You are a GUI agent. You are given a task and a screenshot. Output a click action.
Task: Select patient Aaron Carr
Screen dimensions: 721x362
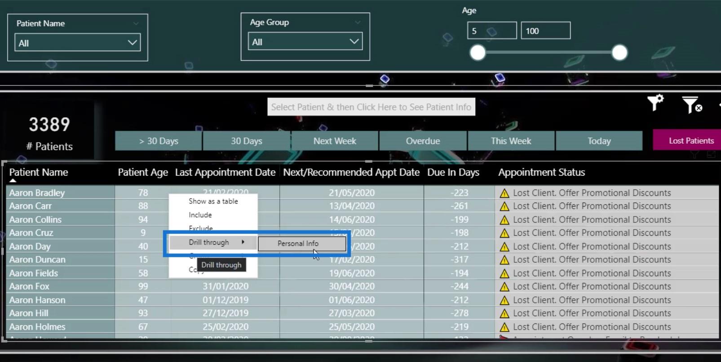[31, 206]
